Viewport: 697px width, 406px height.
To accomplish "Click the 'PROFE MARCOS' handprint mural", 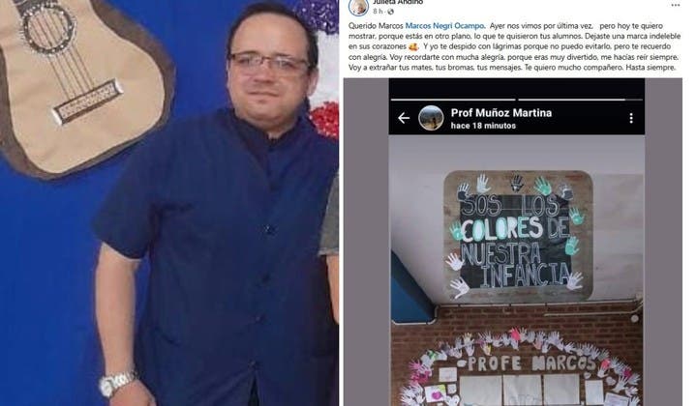I will click(x=525, y=368).
